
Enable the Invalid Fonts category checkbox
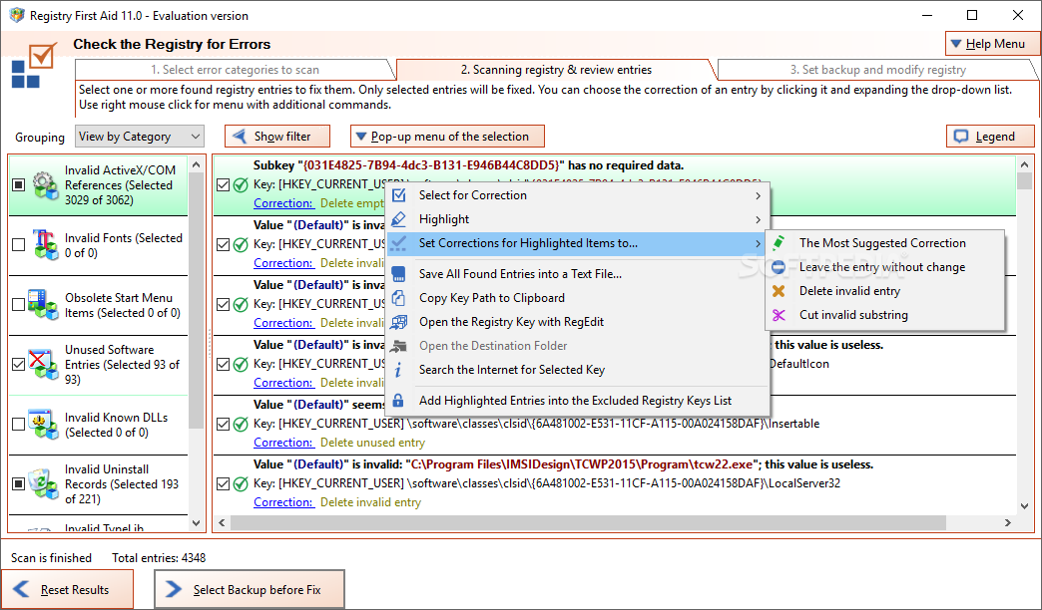(19, 245)
